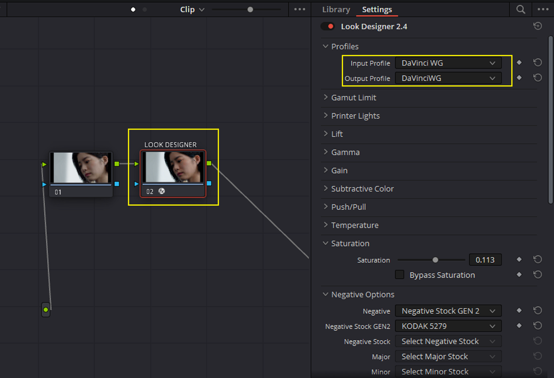Add keyframe for Bypass Saturation

(x=519, y=275)
